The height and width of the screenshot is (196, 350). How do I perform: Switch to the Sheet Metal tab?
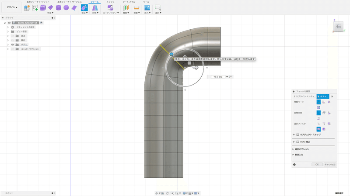click(x=129, y=2)
